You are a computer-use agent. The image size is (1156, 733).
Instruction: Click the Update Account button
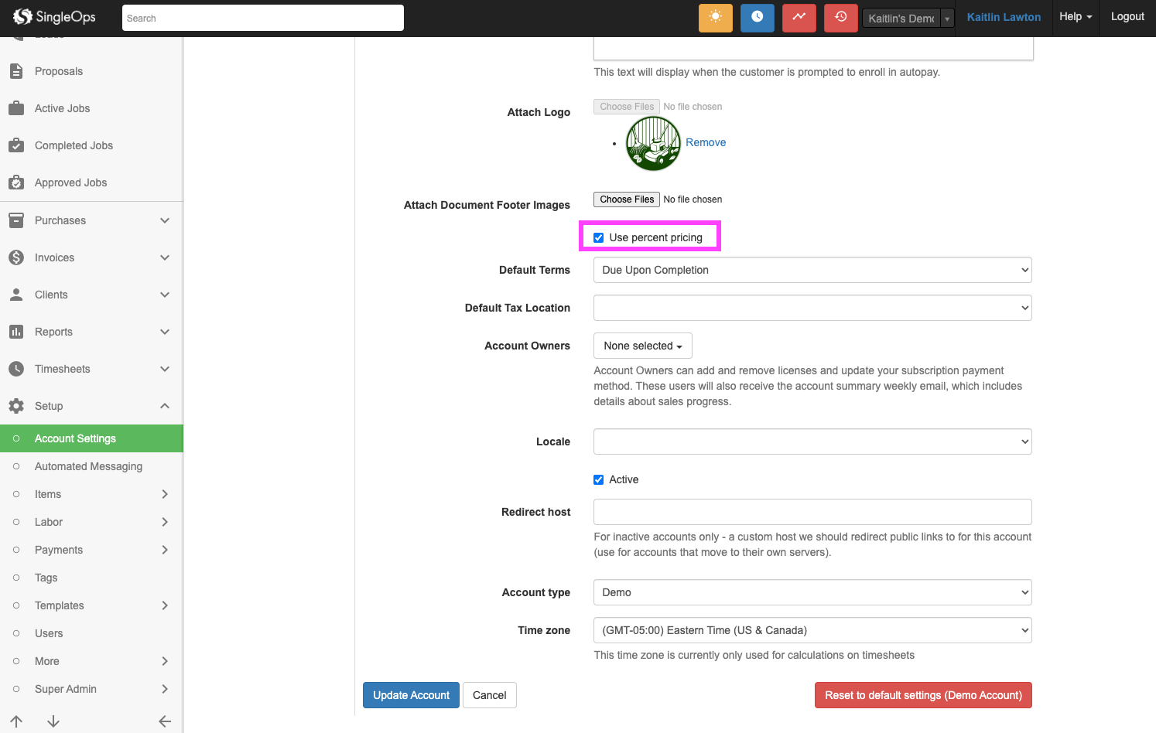[x=411, y=695]
